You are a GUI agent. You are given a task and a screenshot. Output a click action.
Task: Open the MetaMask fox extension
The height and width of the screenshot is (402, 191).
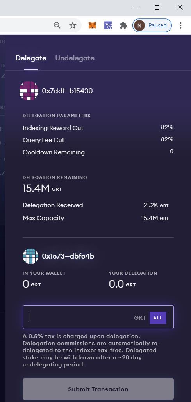click(x=92, y=25)
